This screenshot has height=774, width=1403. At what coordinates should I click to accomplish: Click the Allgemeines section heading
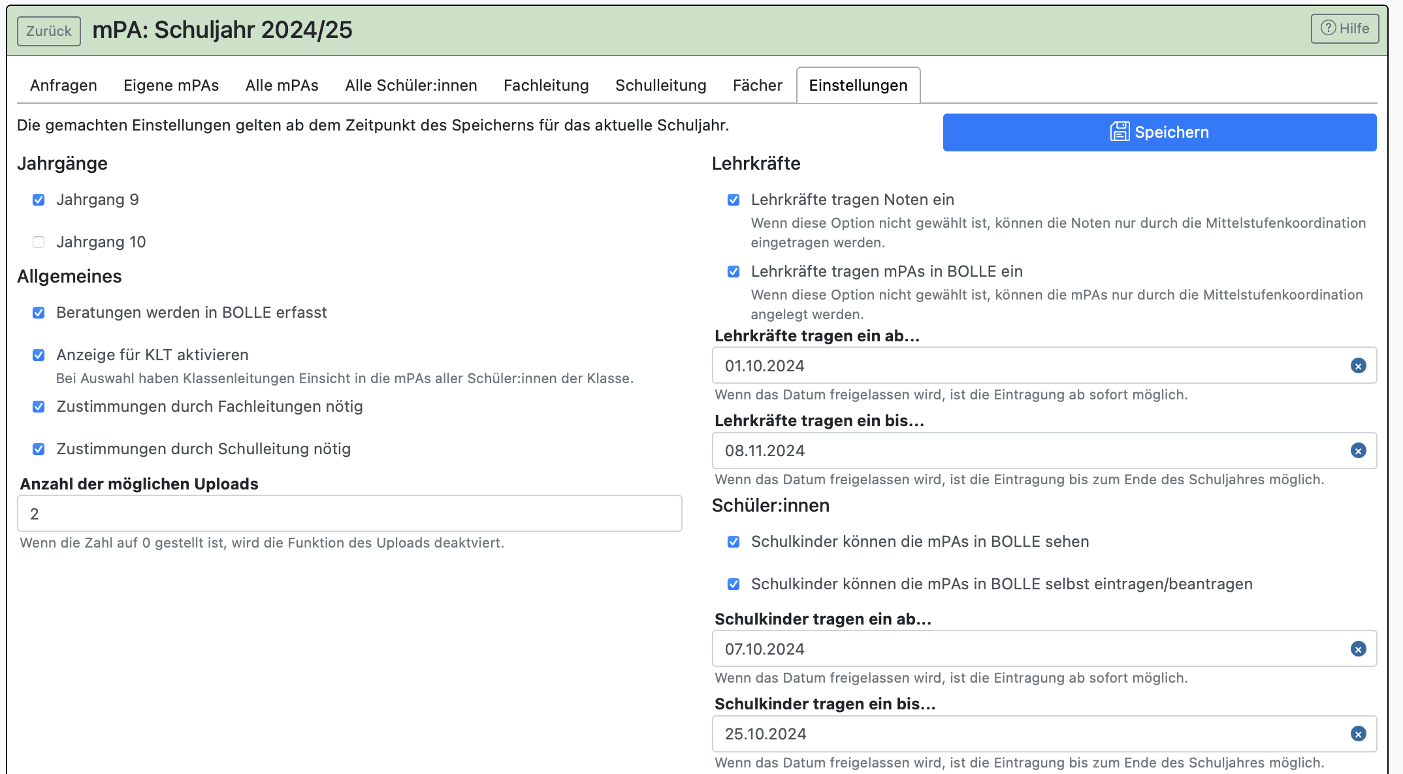click(69, 276)
